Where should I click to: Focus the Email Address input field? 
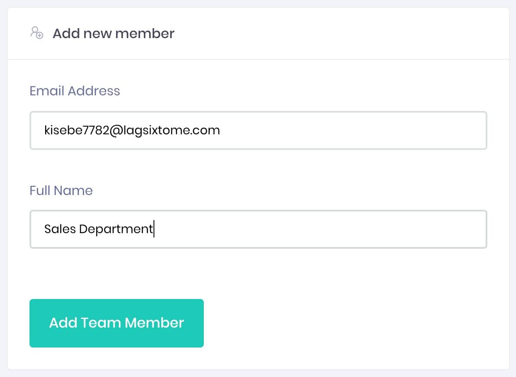click(258, 130)
